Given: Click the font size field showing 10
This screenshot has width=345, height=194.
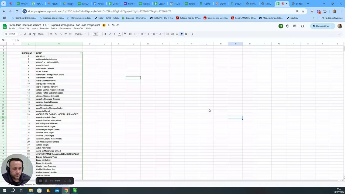Looking at the screenshot, I should [95, 34].
